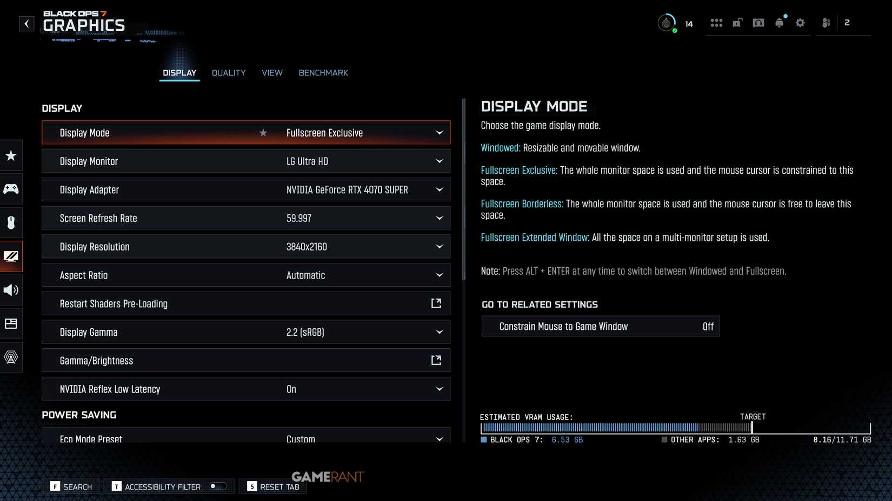The width and height of the screenshot is (892, 501).
Task: Open the Favorites star sidebar category
Action: point(11,156)
